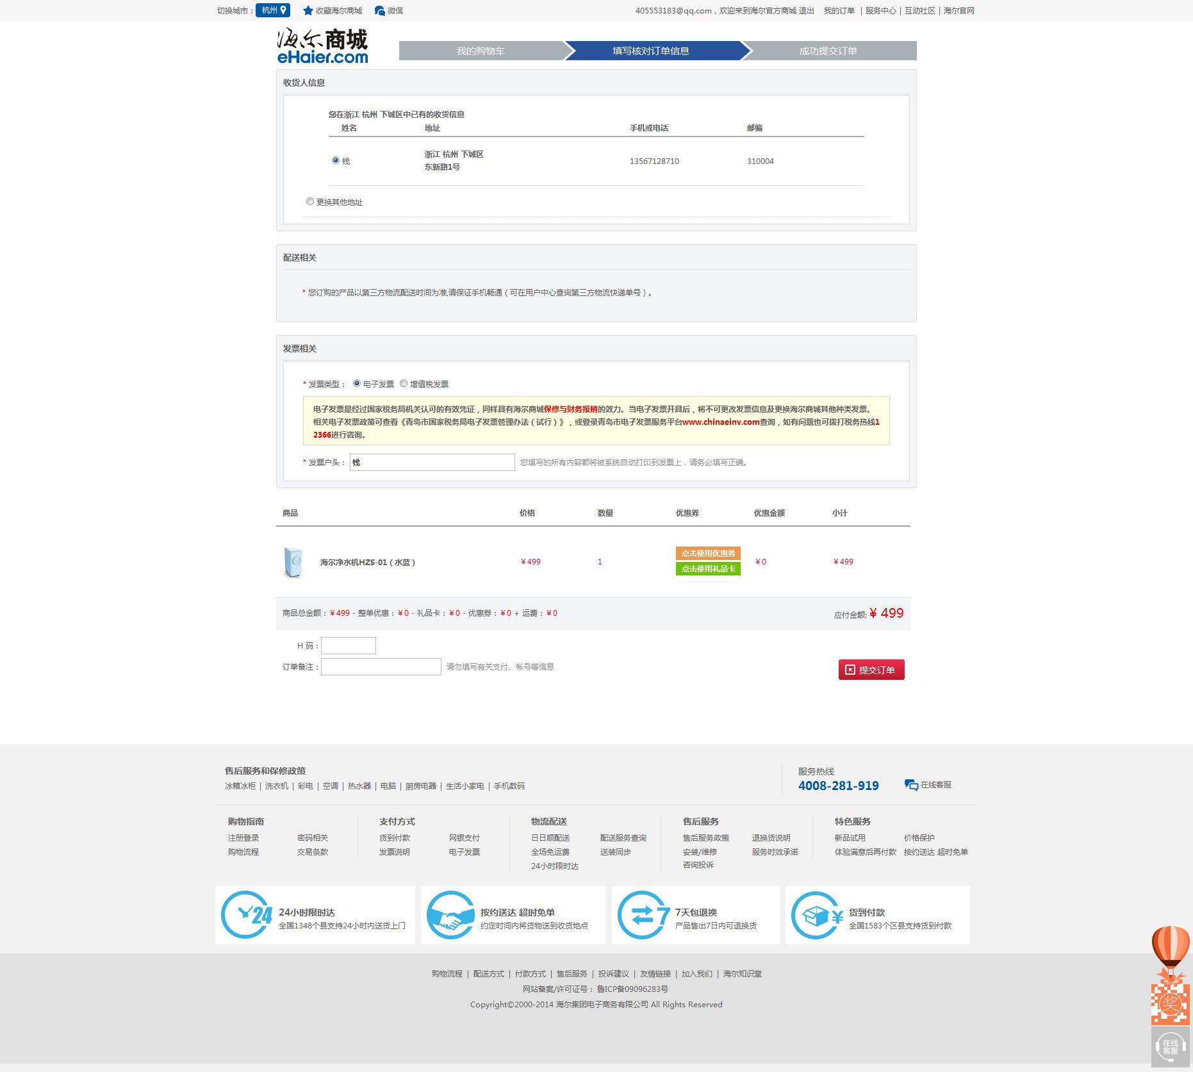Click the WeChat 微信 icon
The height and width of the screenshot is (1072, 1193).
380,10
